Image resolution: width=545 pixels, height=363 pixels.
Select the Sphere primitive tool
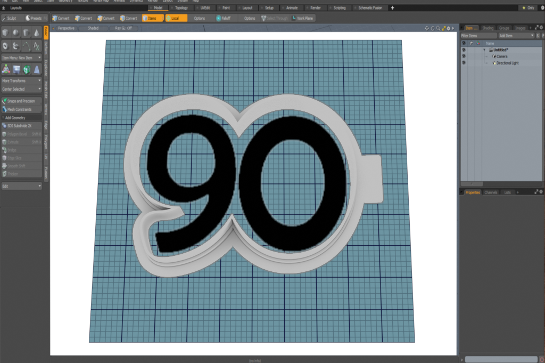pyautogui.click(x=15, y=33)
